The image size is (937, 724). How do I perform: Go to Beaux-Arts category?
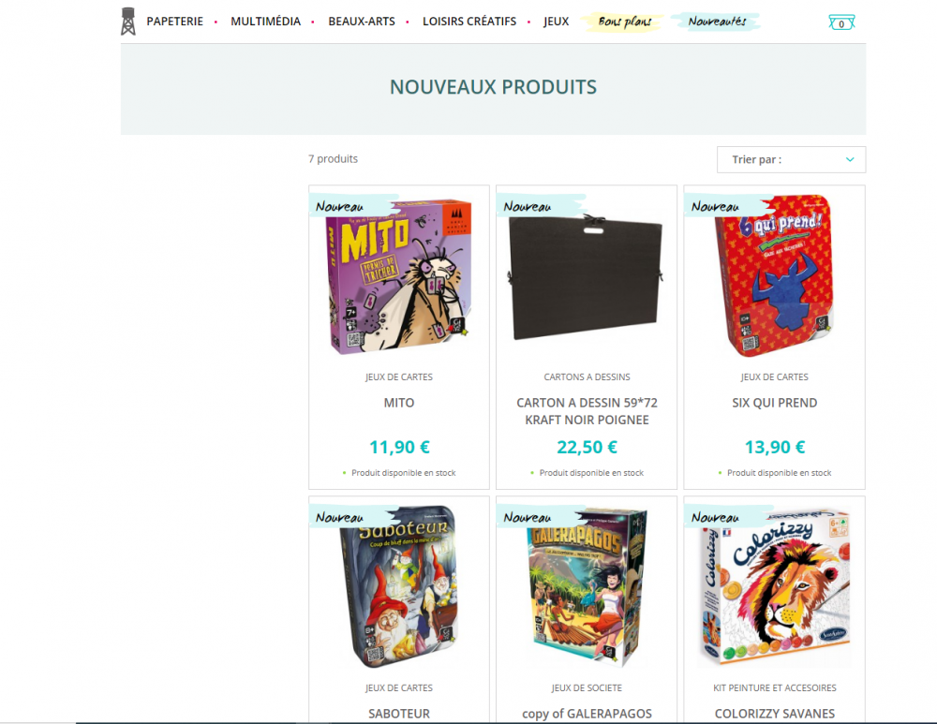pos(362,22)
